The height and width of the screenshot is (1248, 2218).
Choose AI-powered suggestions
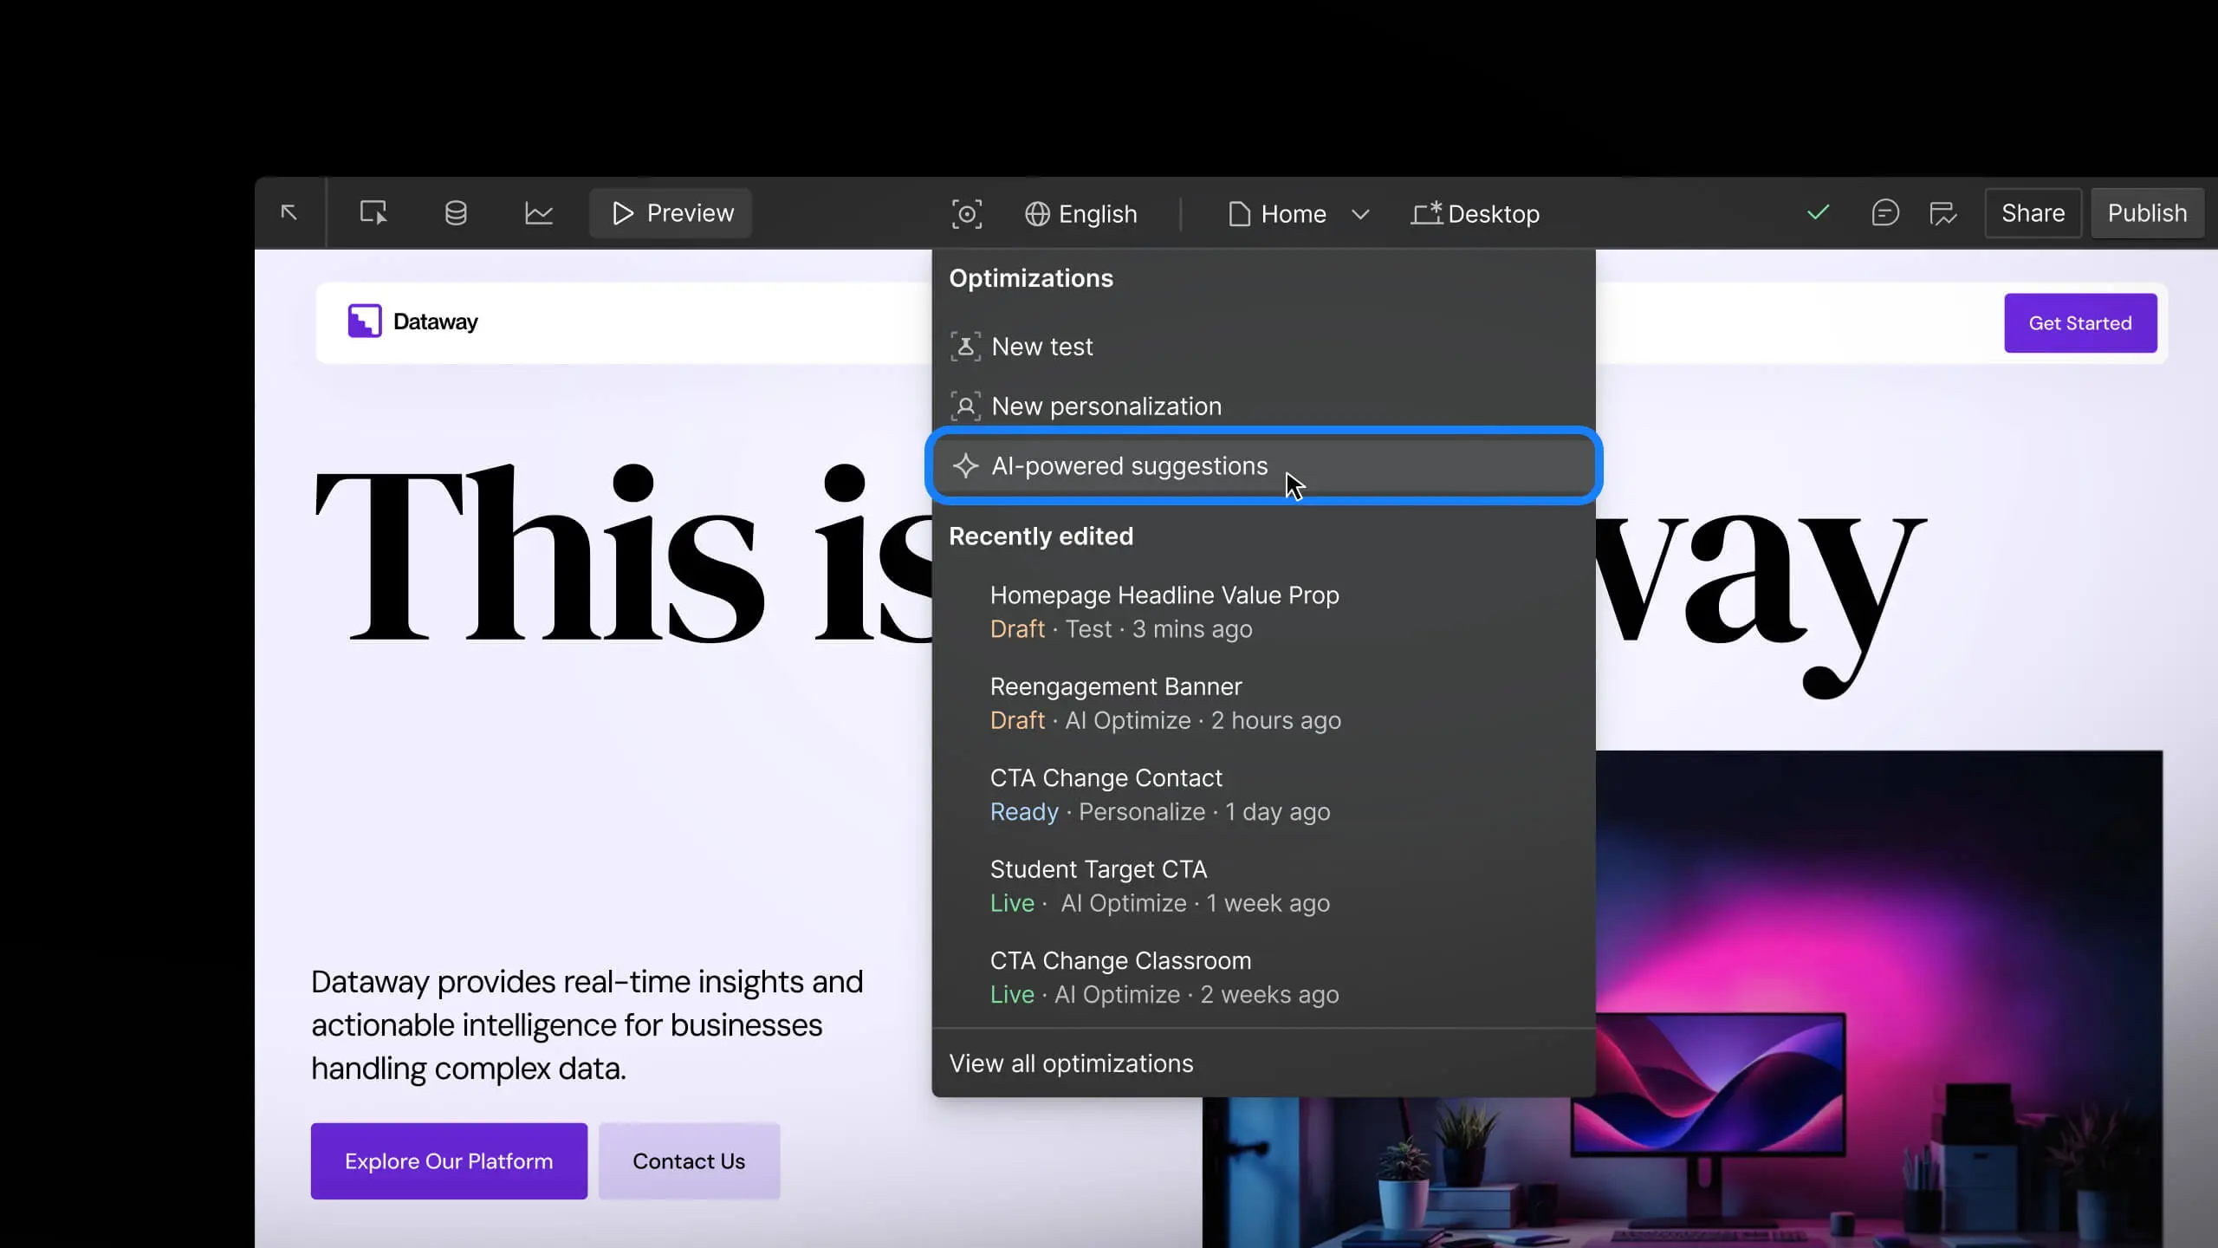pos(1128,465)
